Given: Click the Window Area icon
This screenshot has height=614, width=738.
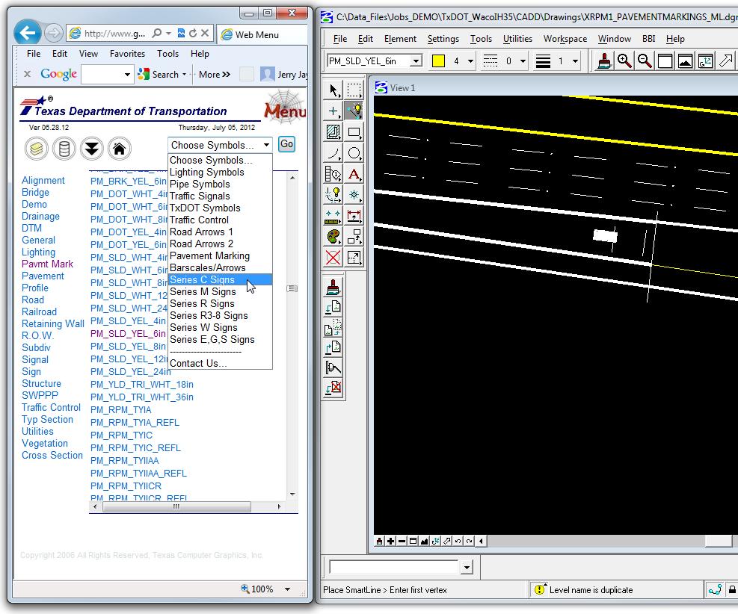Looking at the screenshot, I should click(x=665, y=61).
